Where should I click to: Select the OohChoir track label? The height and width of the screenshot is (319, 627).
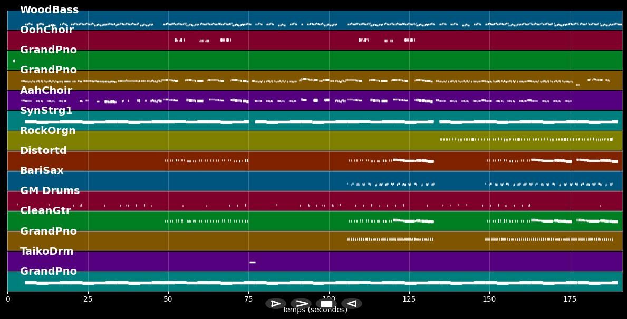(46, 30)
